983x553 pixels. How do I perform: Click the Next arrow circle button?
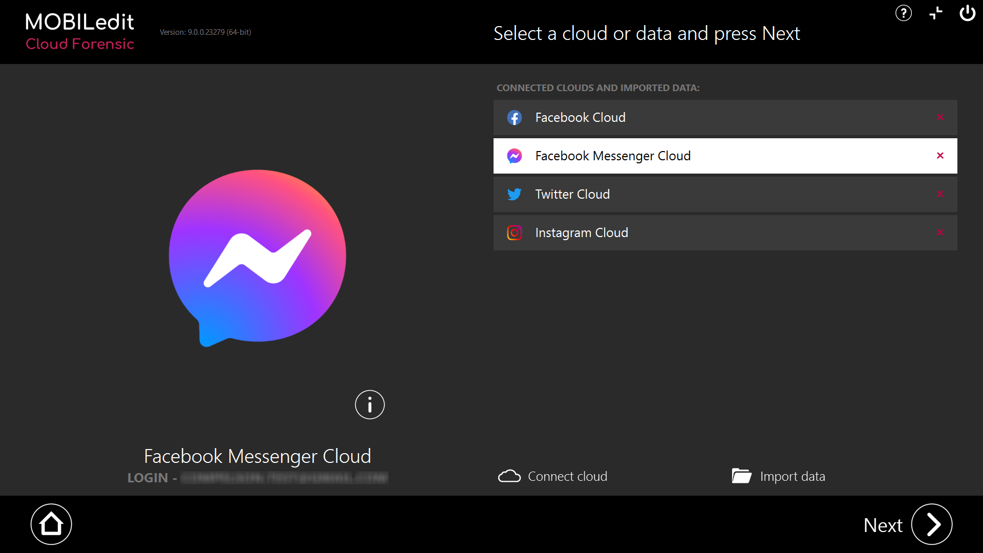(931, 524)
